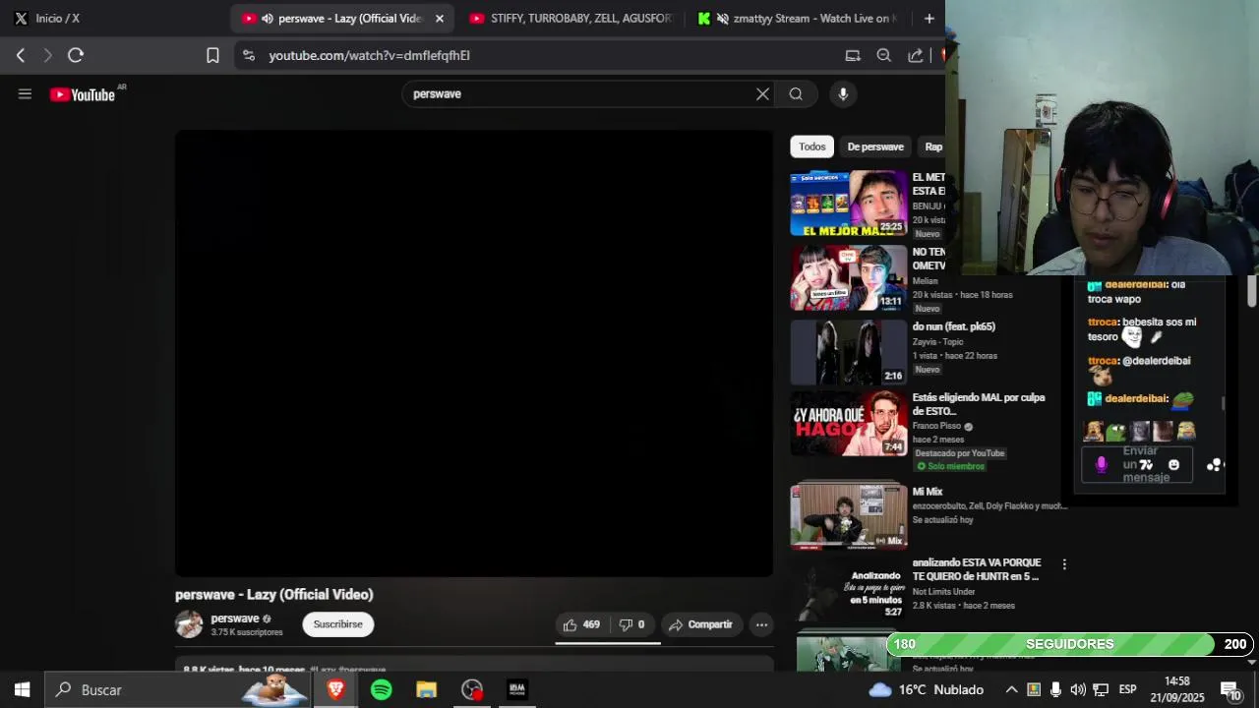Select the YouTube URL in address bar
The width and height of the screenshot is (1259, 708).
click(370, 55)
